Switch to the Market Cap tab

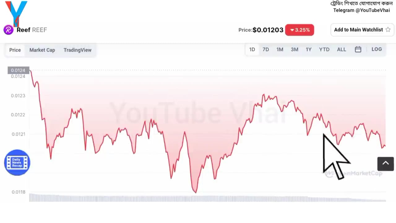[x=42, y=50]
